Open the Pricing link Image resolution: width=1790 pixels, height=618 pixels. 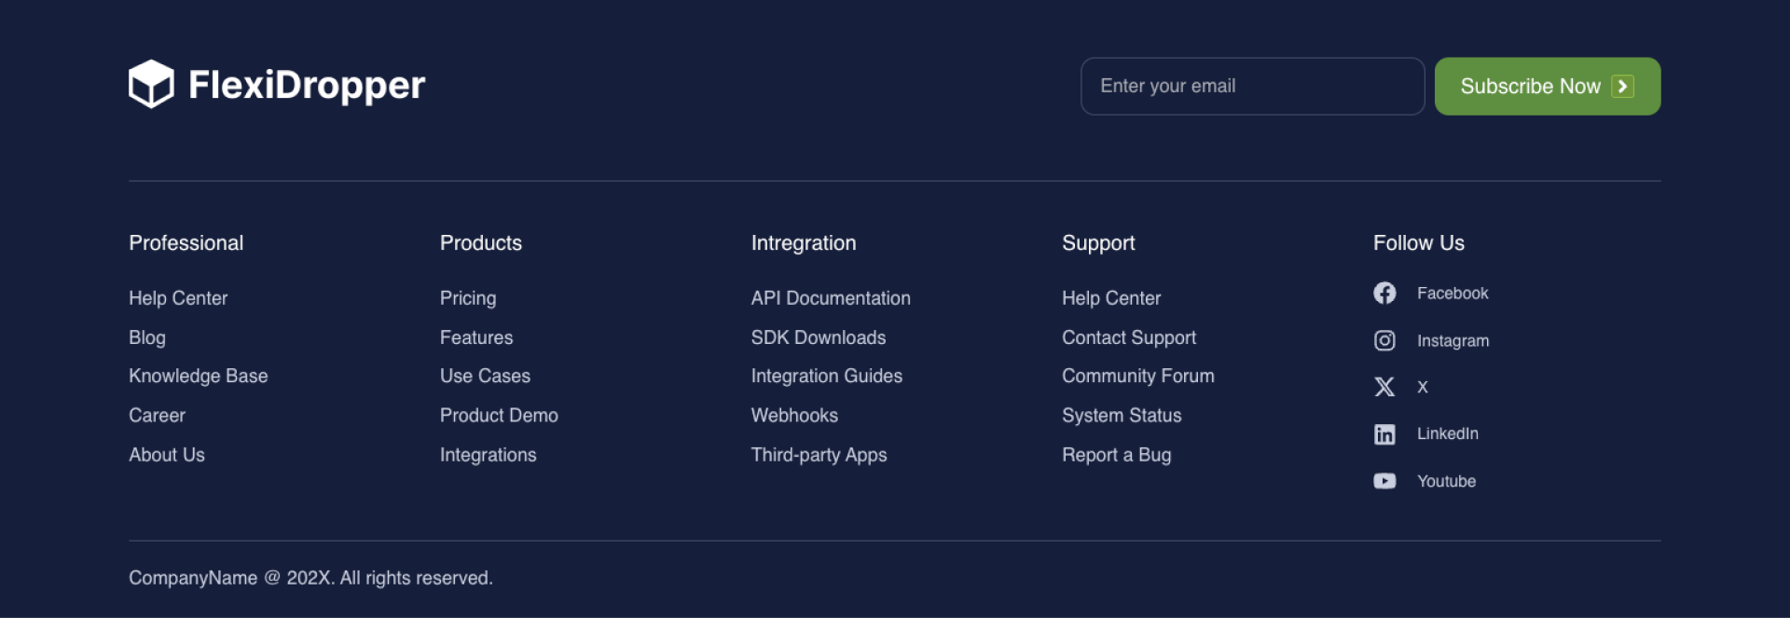468,298
